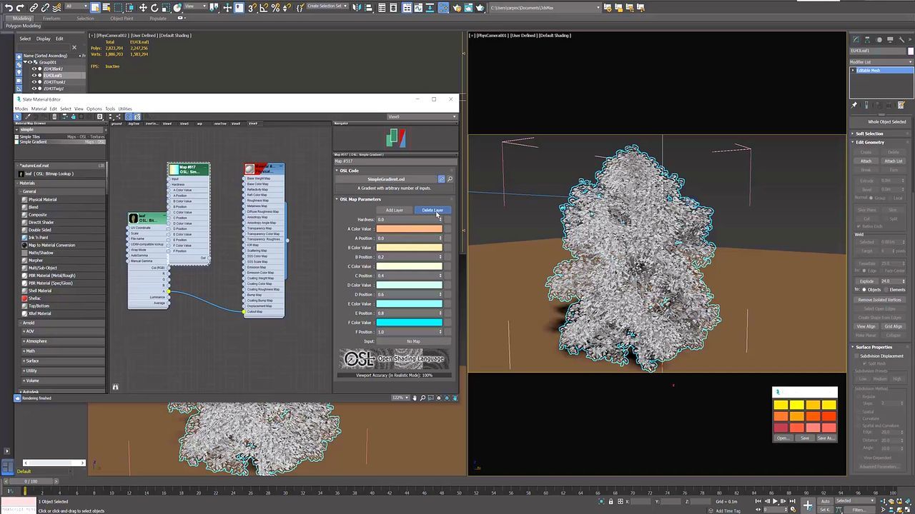The height and width of the screenshot is (514, 915).
Task: Select the Rotate transform tool
Action: 154,8
